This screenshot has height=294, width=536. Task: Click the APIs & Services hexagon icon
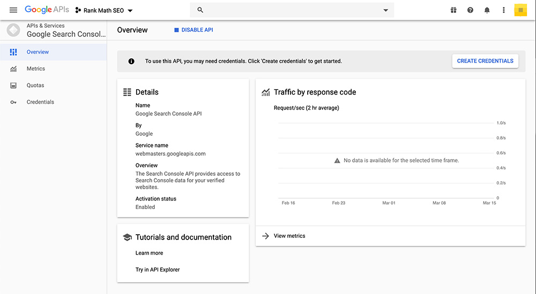pos(13,30)
